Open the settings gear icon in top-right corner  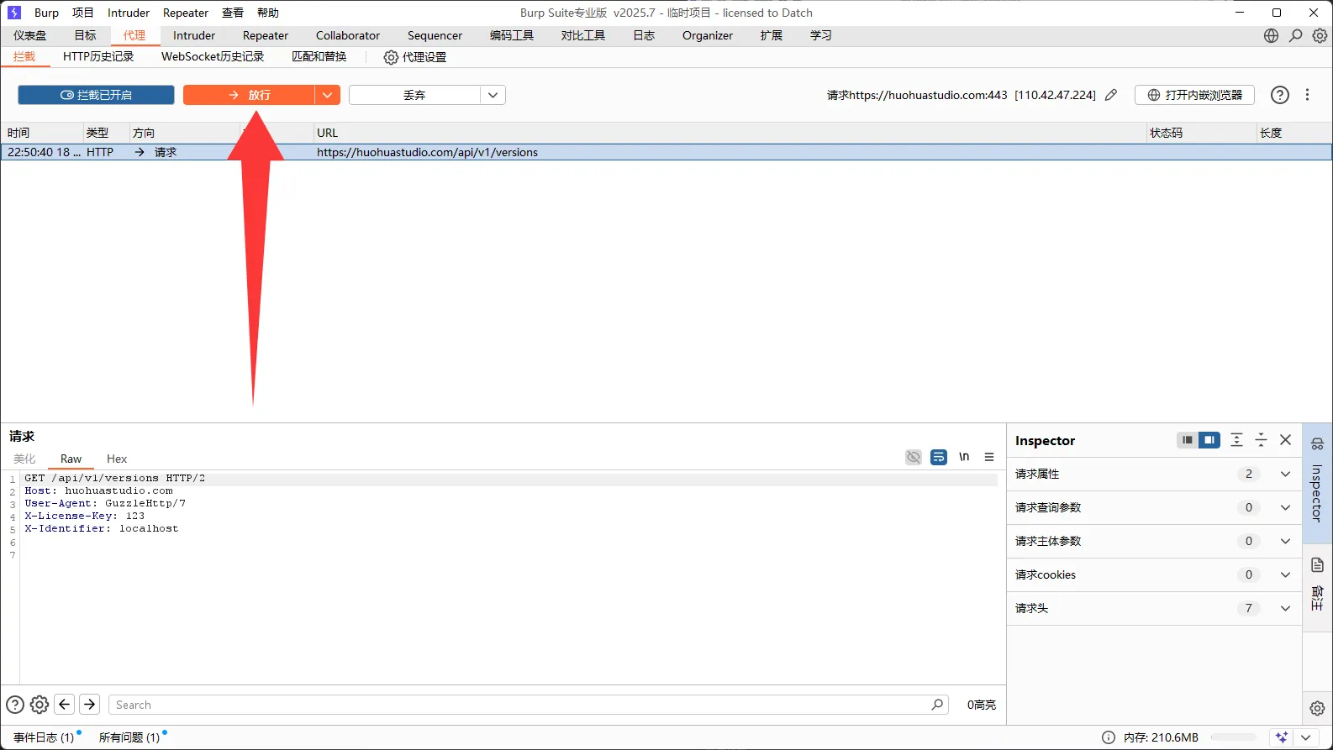point(1320,35)
